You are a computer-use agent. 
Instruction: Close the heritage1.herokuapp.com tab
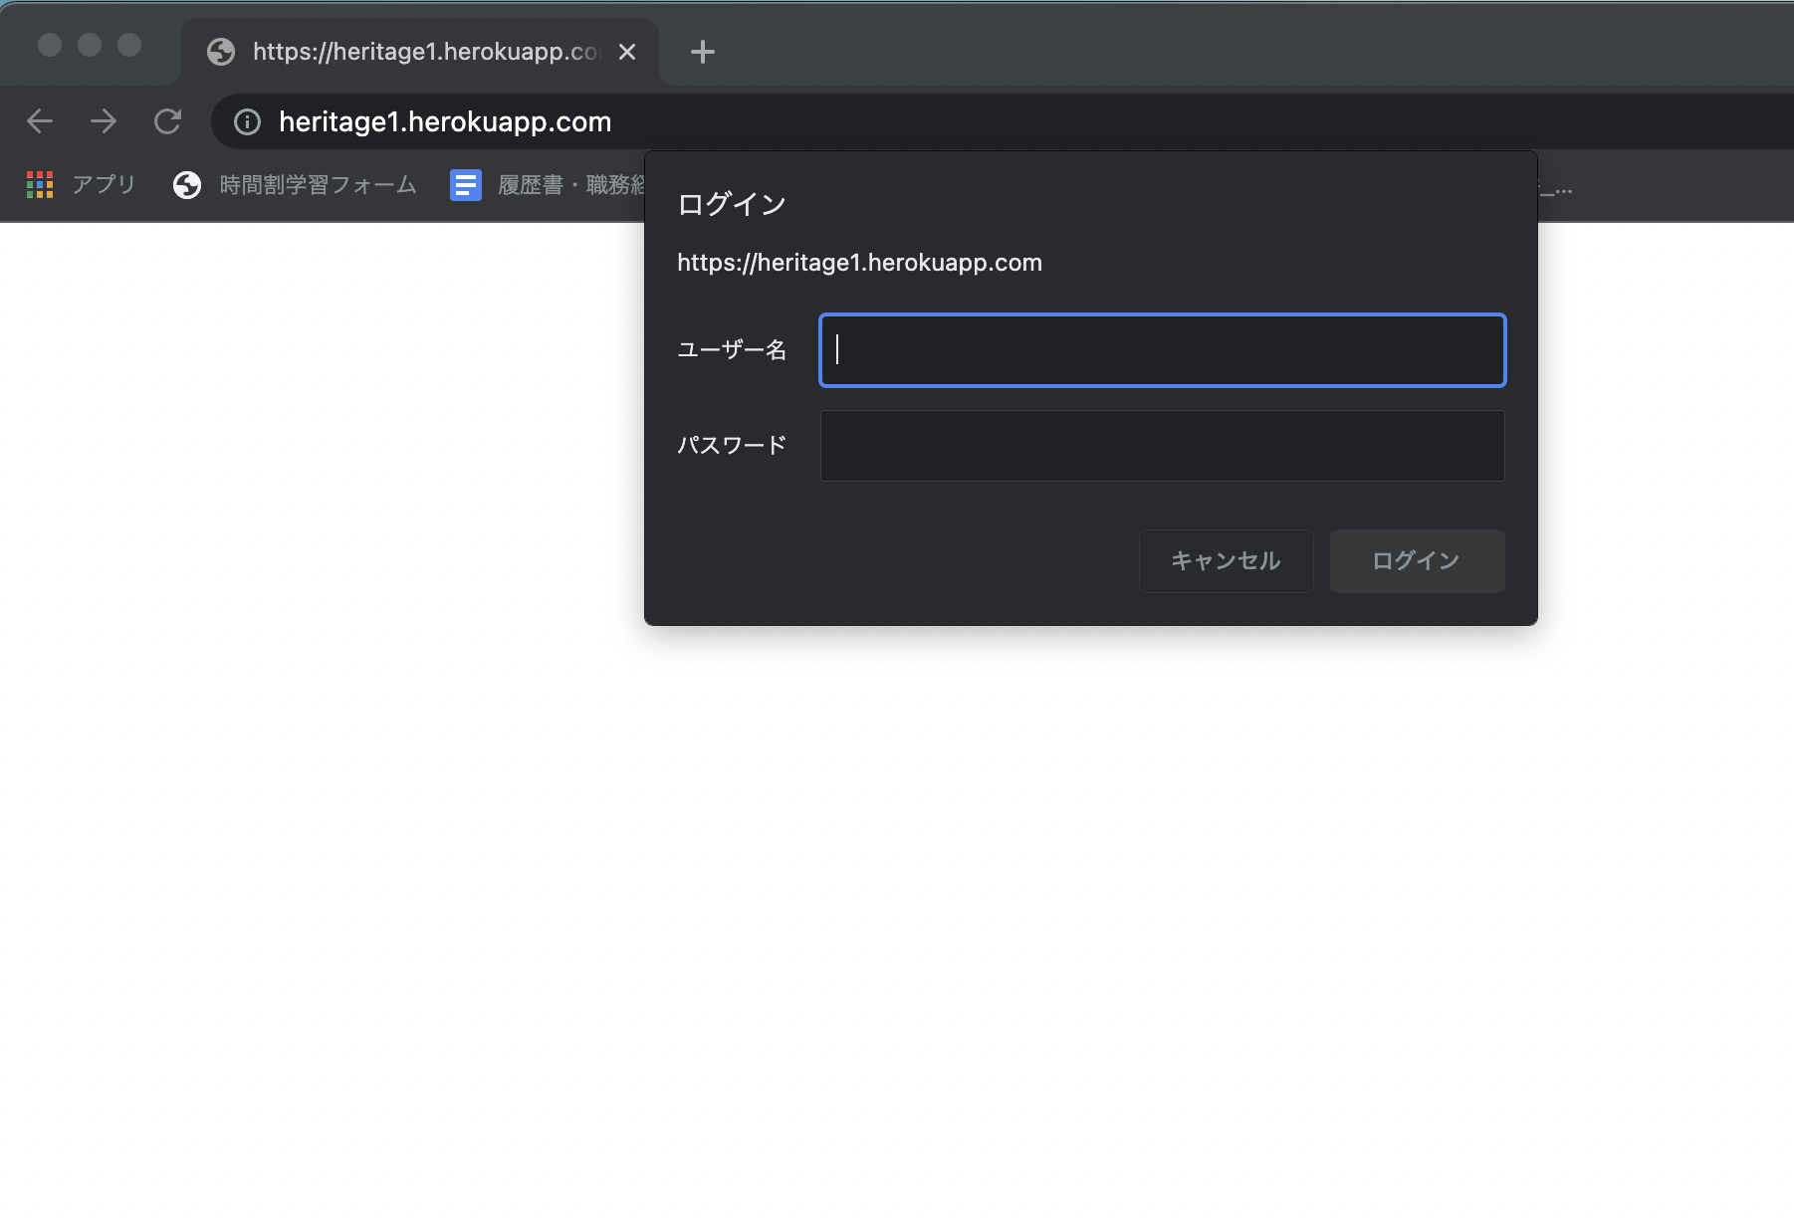627,52
